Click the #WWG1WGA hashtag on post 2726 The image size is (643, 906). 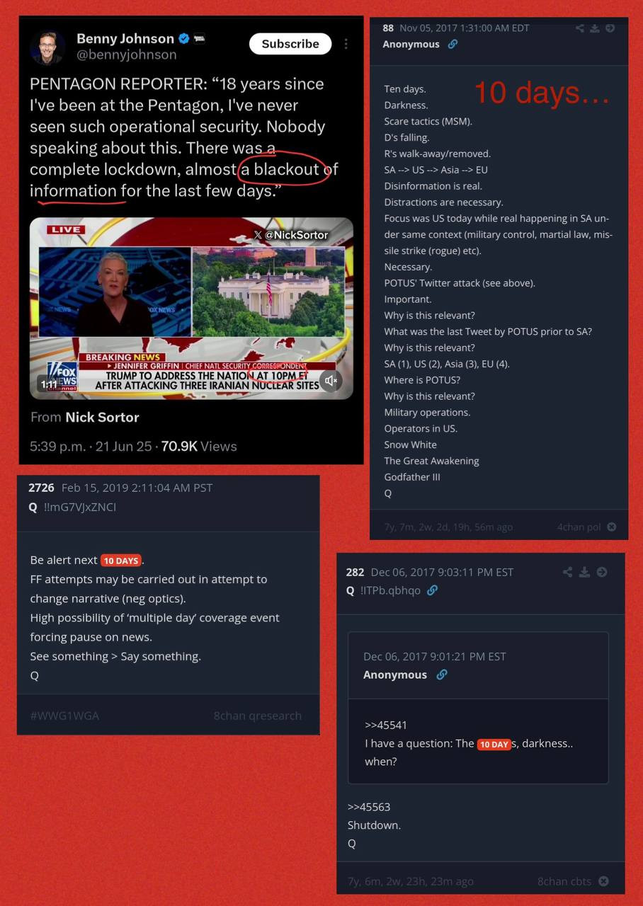[x=64, y=716]
